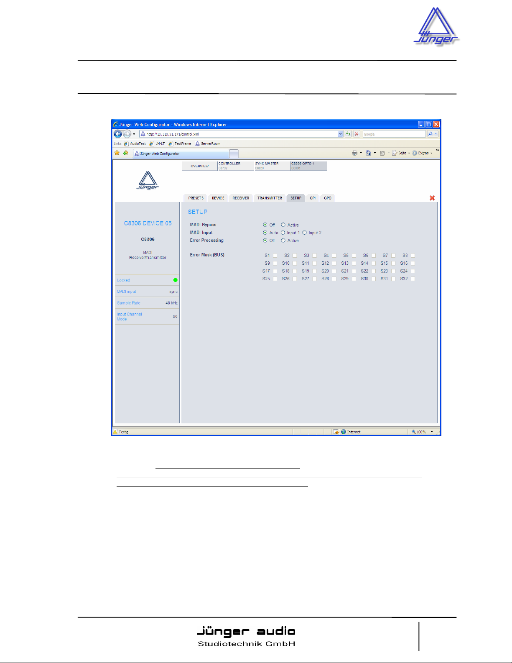Check the S25 error mask checkbox
512x663 pixels.
pyautogui.click(x=275, y=279)
